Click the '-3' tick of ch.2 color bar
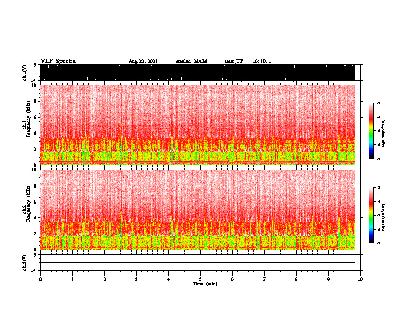 click(378, 188)
